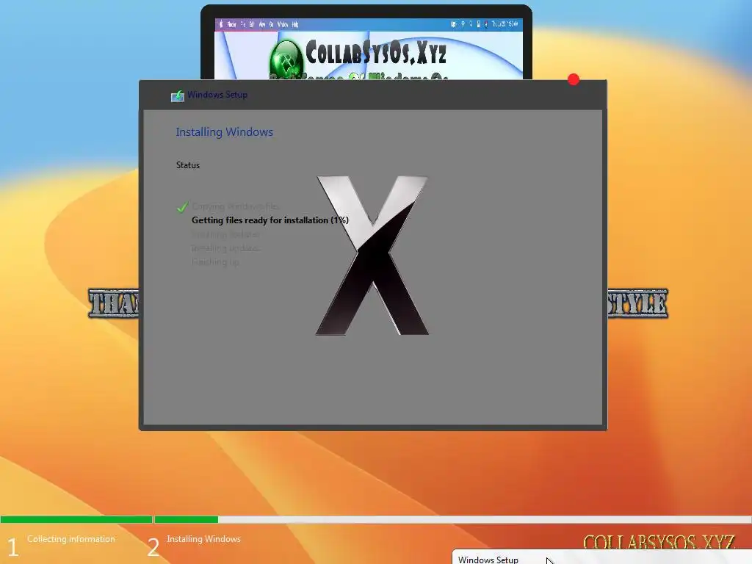The width and height of the screenshot is (752, 564).
Task: Click the faded "Installing features" step
Action: tap(225, 234)
